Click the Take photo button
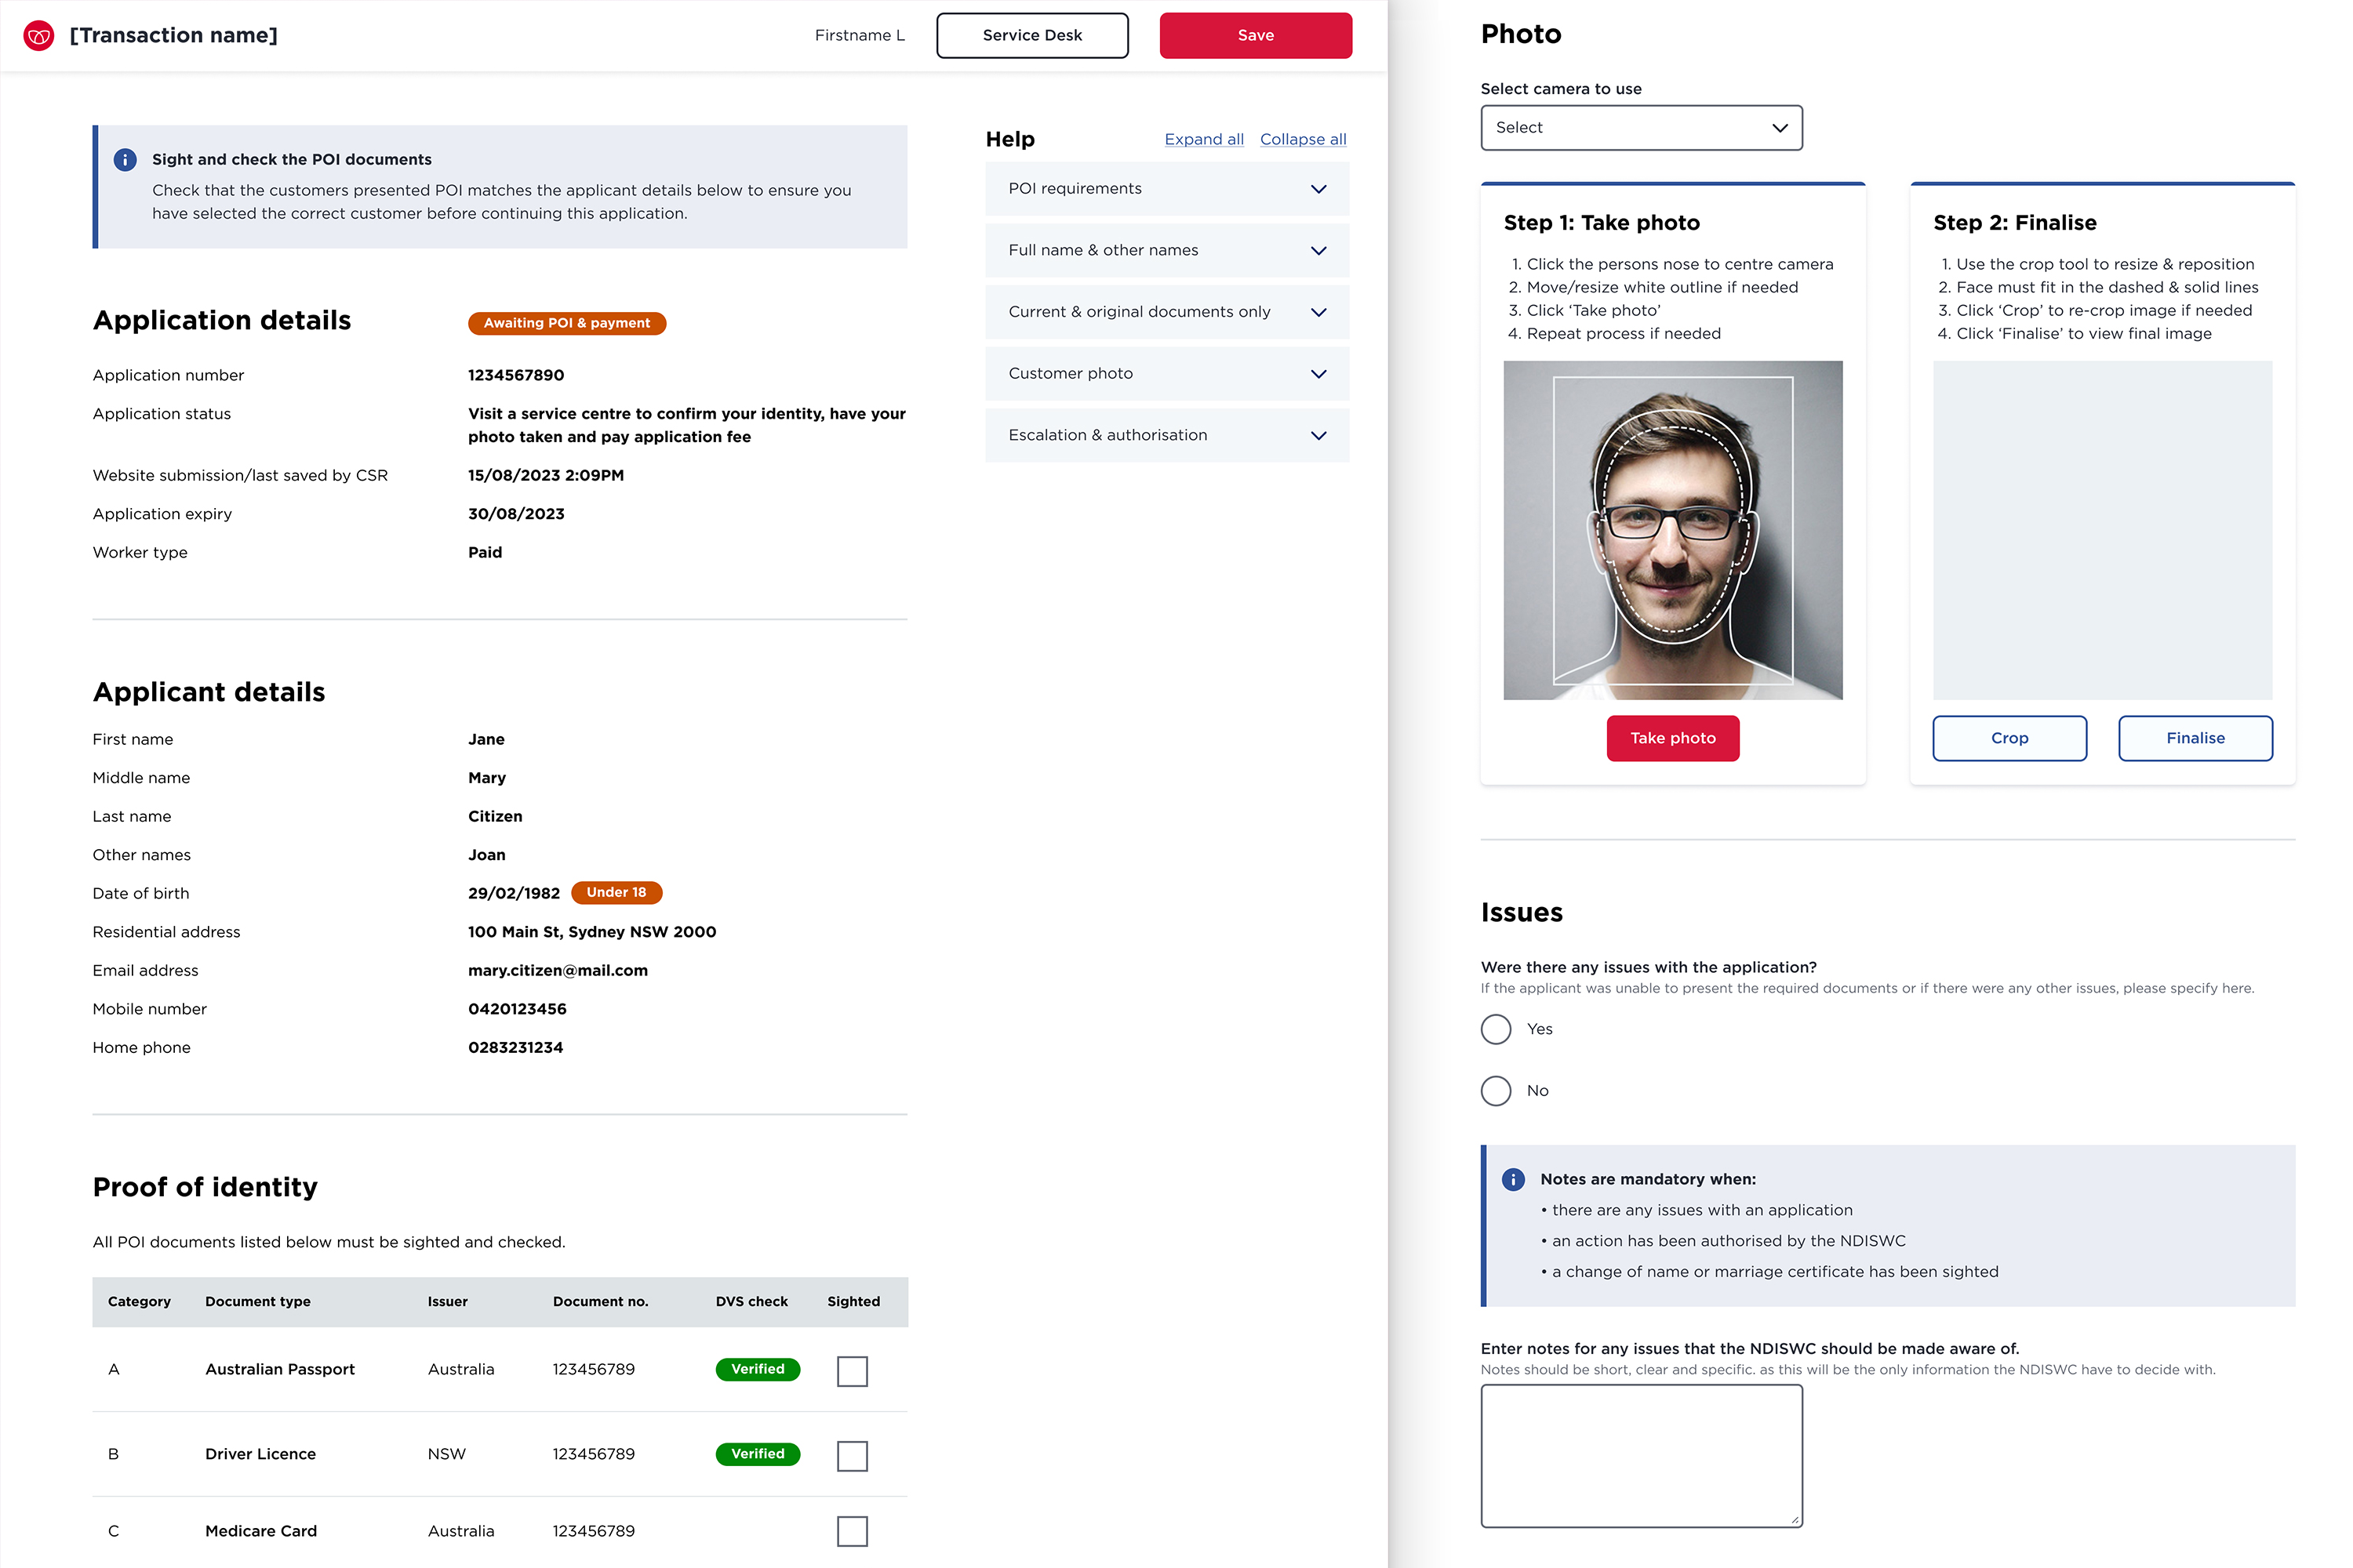Viewport: 2353px width, 1568px height. point(1673,739)
